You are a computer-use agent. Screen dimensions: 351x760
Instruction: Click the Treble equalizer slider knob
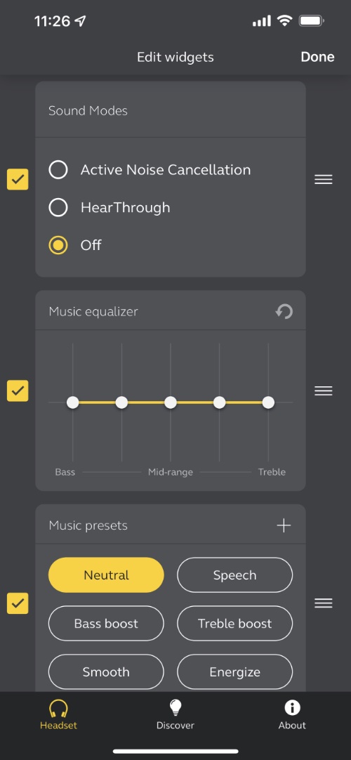click(268, 402)
